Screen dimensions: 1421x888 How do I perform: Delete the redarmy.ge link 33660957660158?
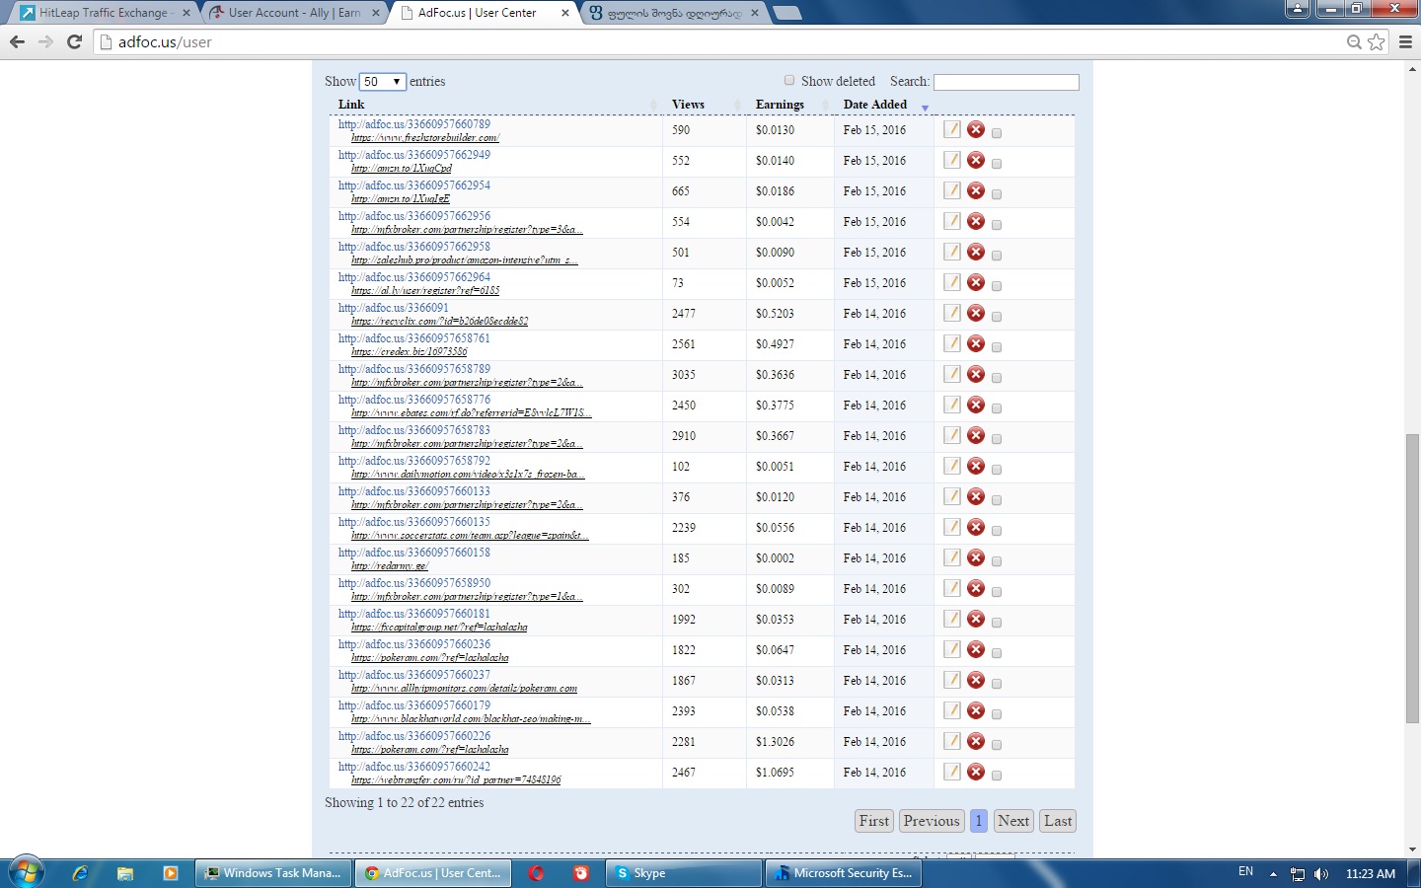tap(976, 557)
